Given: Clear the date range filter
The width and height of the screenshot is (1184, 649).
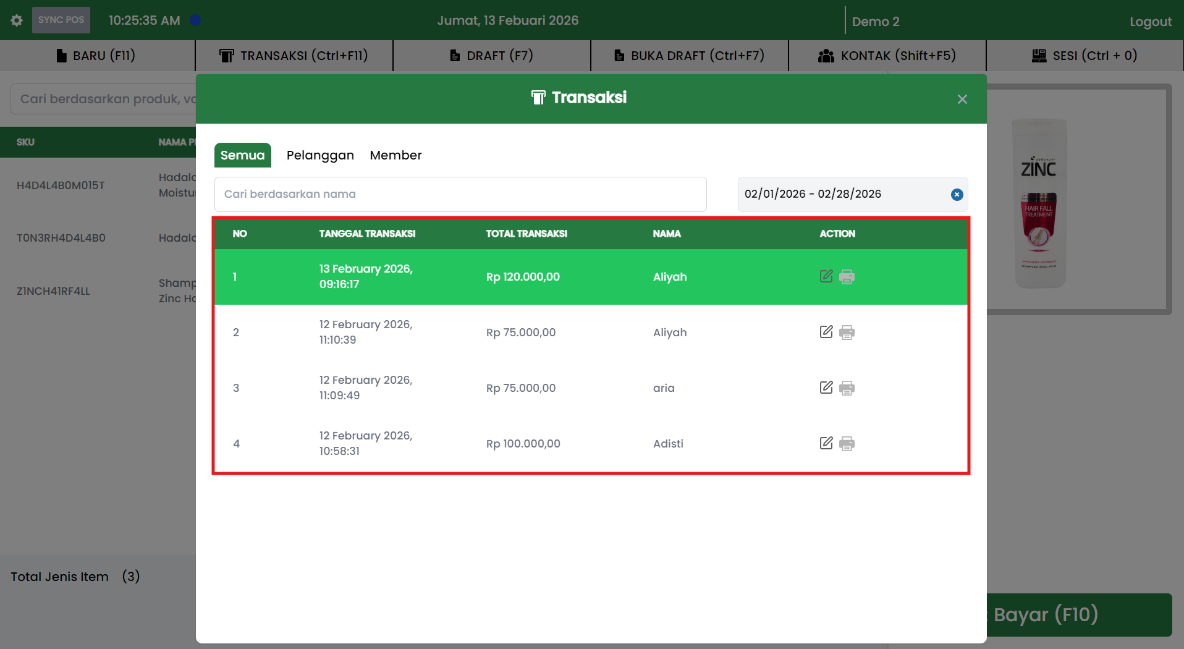Looking at the screenshot, I should pos(957,195).
